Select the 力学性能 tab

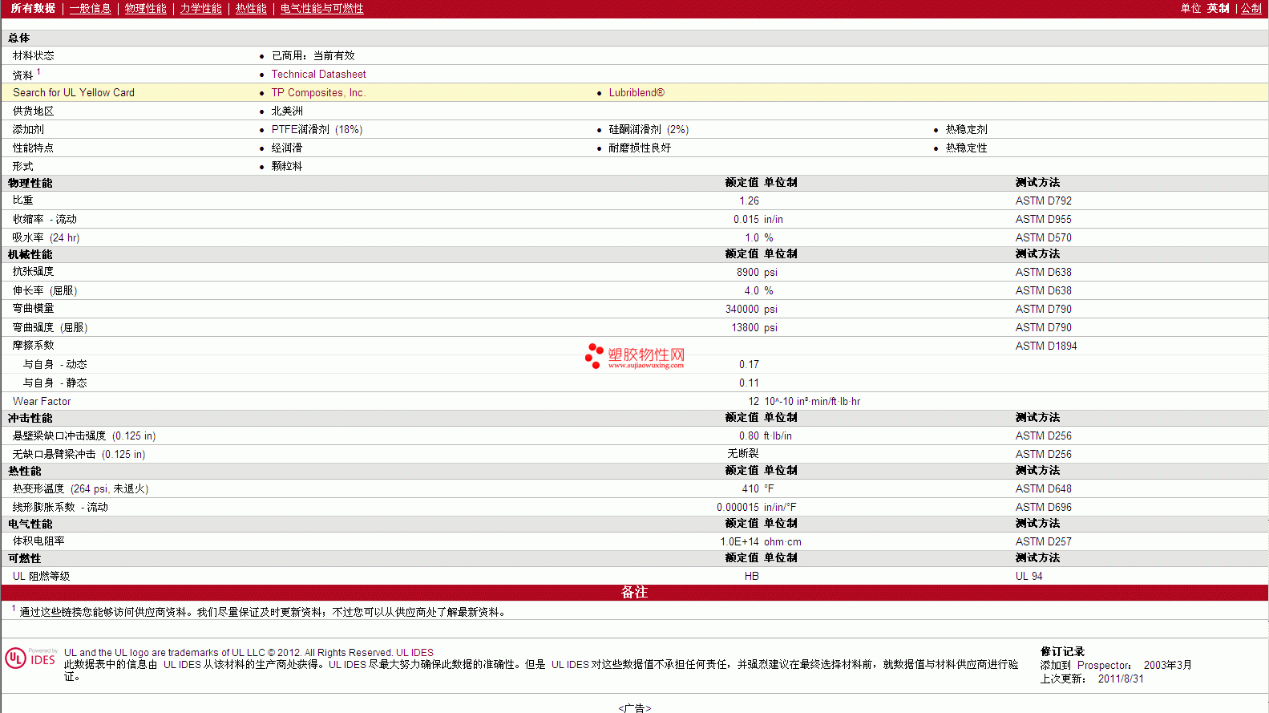point(200,9)
